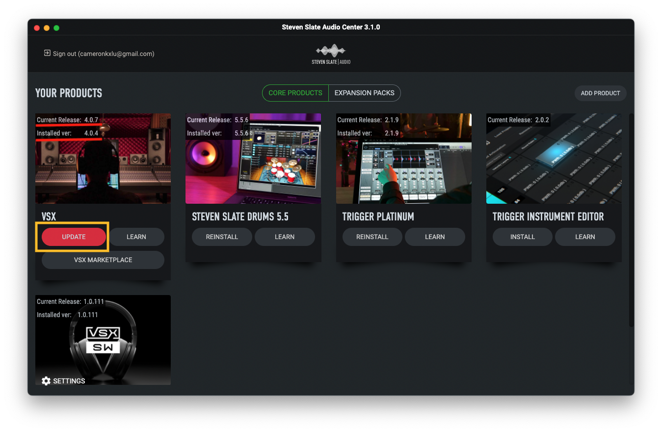Open Learn for Trigger Platinum
Image resolution: width=662 pixels, height=432 pixels.
click(x=435, y=237)
